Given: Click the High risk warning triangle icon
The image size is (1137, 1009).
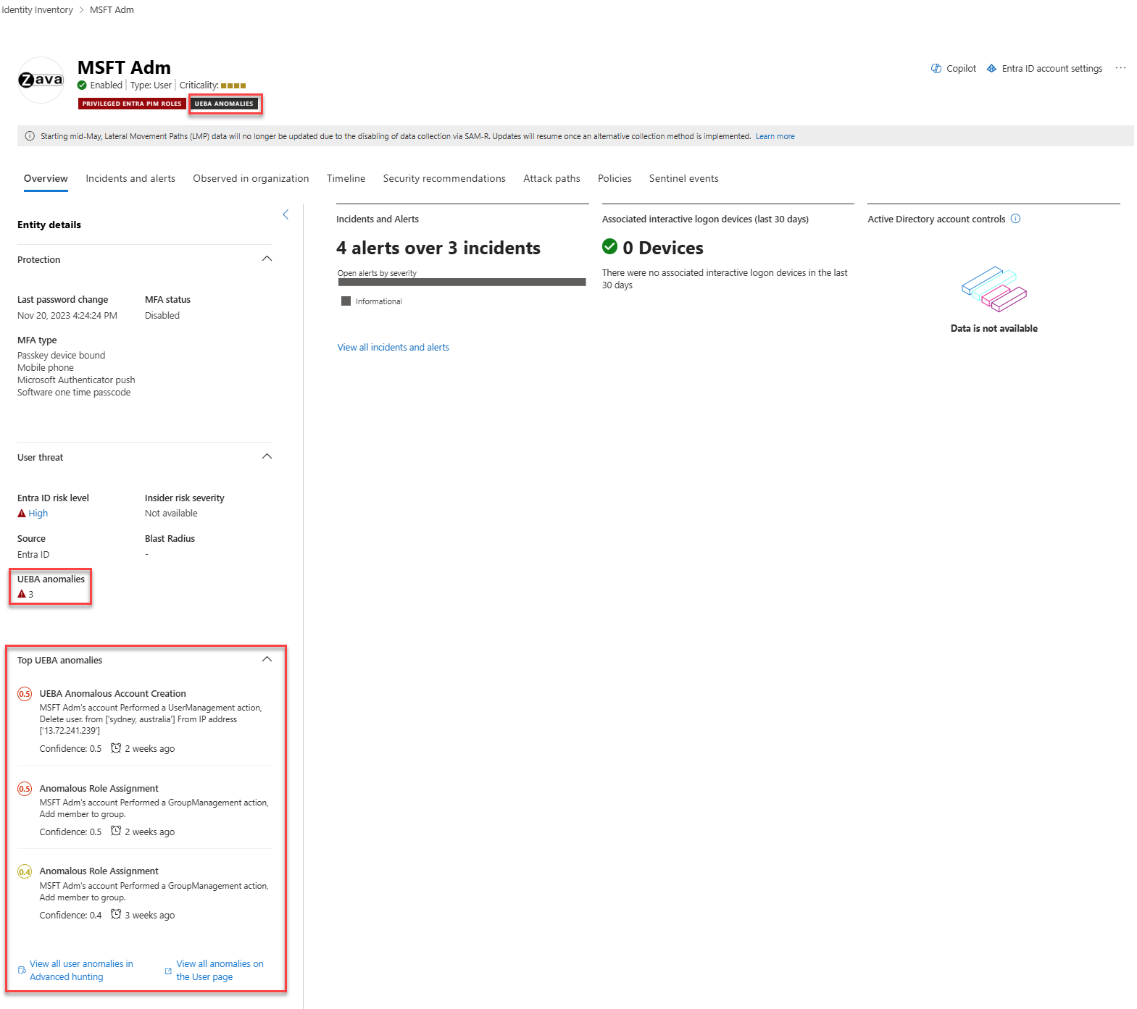Looking at the screenshot, I should point(22,514).
